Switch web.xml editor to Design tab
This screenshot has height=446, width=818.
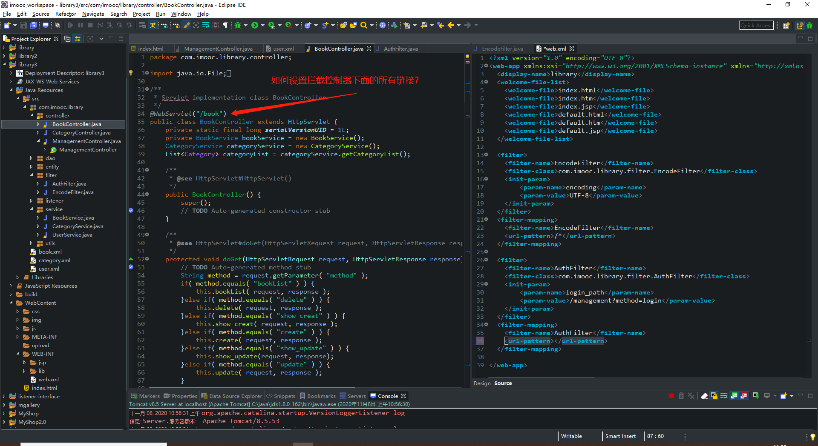[x=482, y=383]
